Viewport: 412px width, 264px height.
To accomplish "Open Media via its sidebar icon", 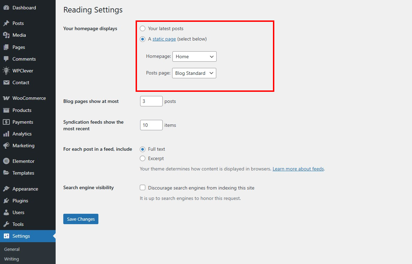I will click(x=6, y=35).
